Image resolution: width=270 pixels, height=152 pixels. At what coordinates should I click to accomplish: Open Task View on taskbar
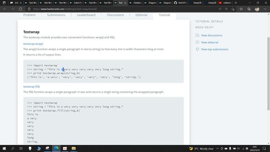(x=21, y=148)
